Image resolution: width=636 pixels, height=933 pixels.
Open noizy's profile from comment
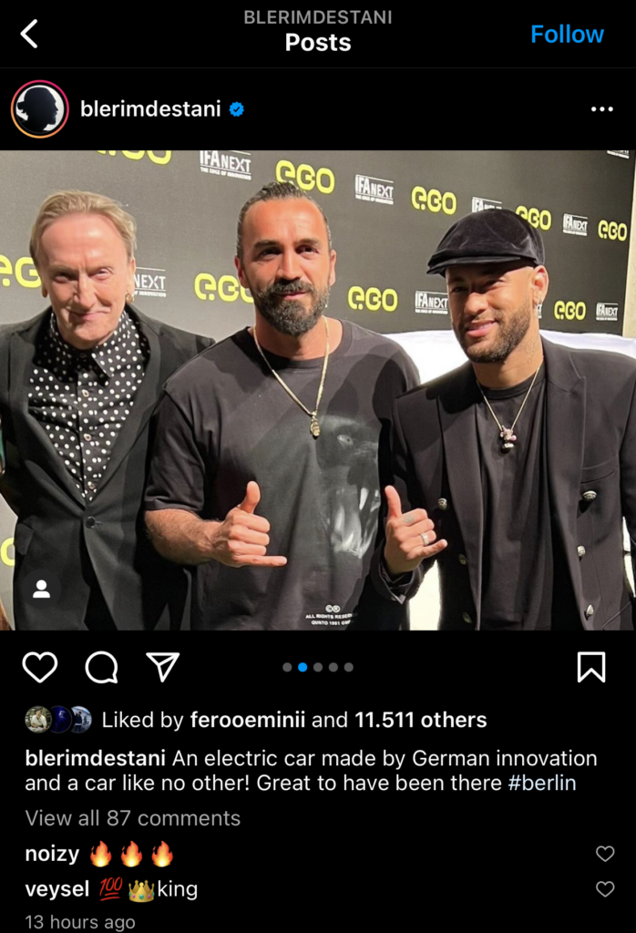click(52, 854)
